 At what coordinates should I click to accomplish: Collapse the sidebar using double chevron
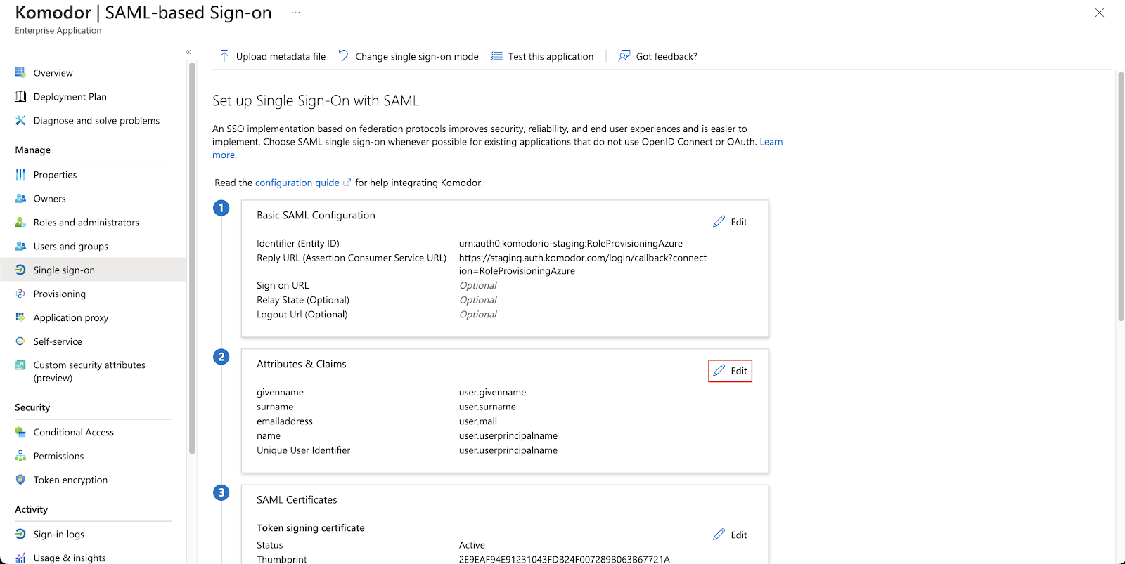pyautogui.click(x=188, y=52)
